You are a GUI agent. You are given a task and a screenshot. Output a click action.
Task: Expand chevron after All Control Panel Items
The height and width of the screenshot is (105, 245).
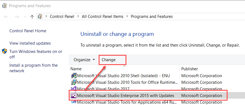click(127, 17)
